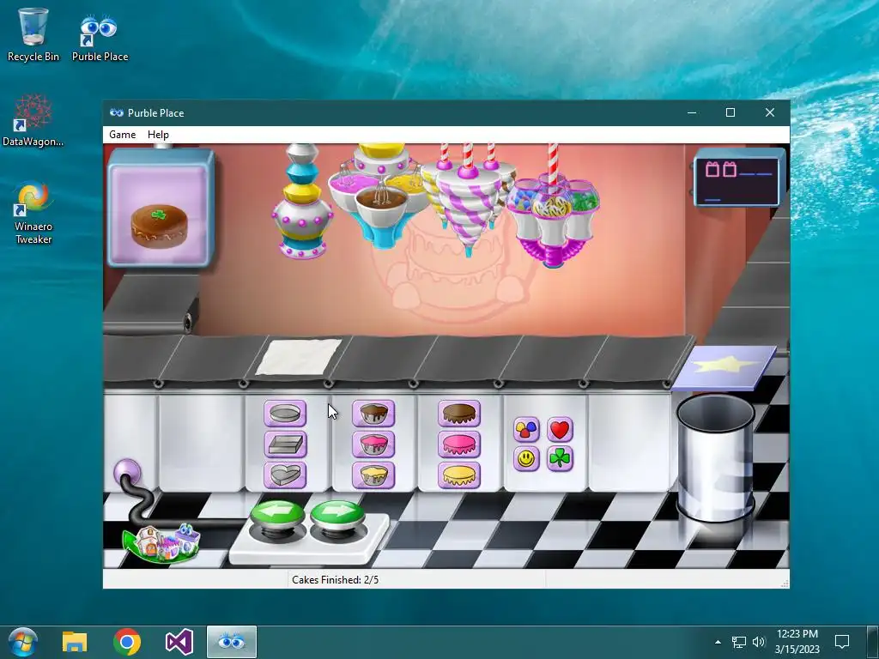Add smiley face decoration

(x=526, y=459)
